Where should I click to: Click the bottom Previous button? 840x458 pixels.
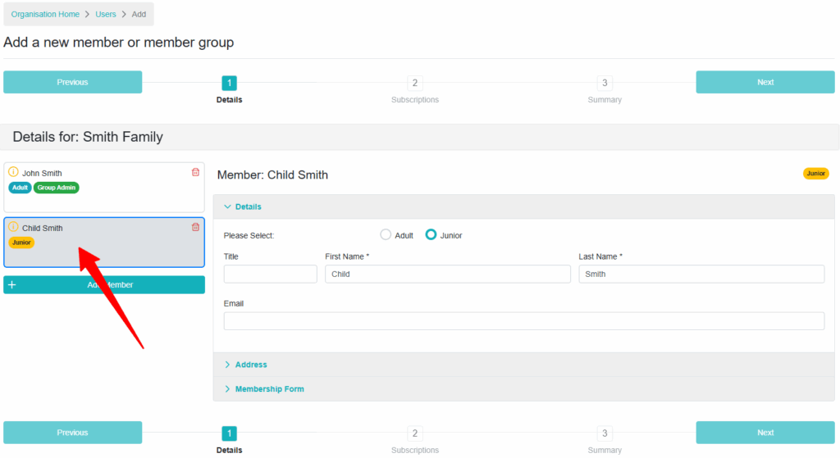(x=72, y=433)
